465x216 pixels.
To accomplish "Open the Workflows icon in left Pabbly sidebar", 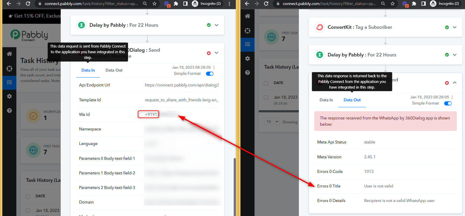I will 9,68.
